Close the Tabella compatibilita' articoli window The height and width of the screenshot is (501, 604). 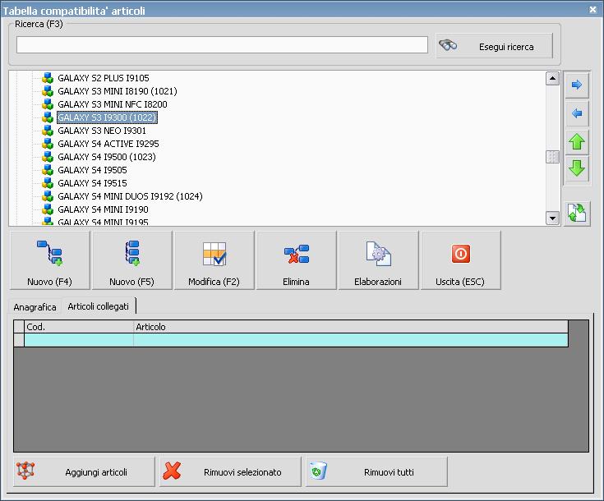coord(592,10)
